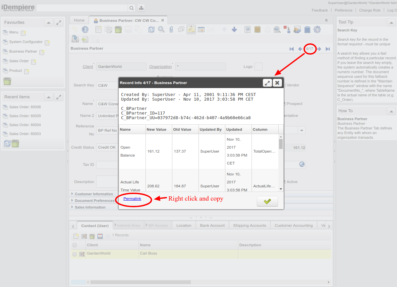Click the global search input field
The height and width of the screenshot is (287, 397).
click(82, 8)
